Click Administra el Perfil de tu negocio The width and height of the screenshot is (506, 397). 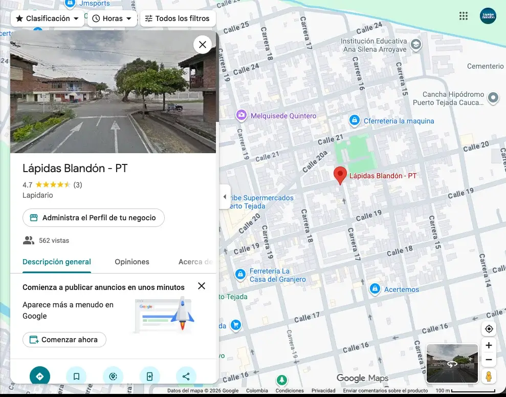(x=94, y=218)
